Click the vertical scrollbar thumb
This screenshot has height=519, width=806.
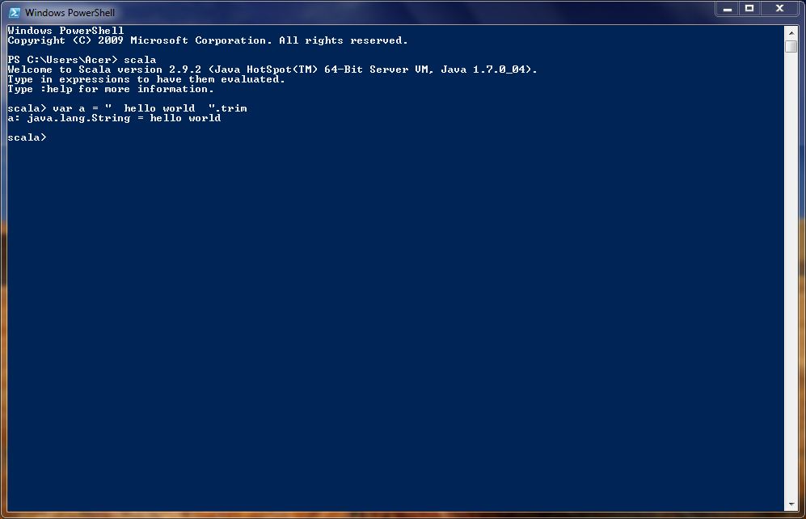tap(791, 46)
